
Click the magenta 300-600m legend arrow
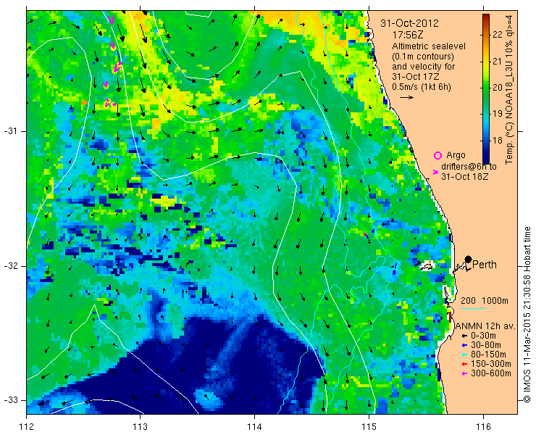pos(464,373)
